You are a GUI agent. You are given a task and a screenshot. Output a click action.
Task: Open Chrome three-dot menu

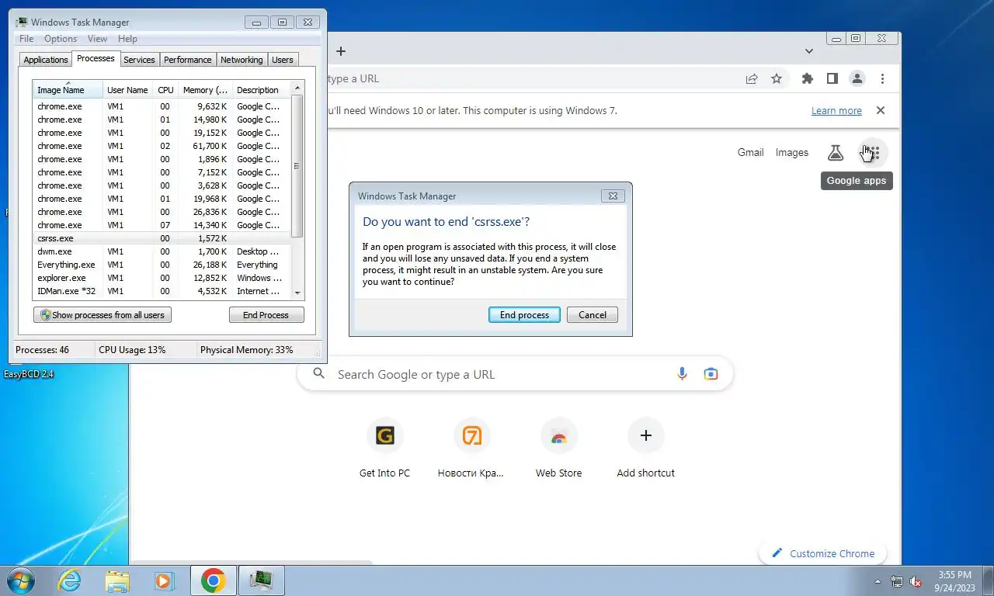(x=882, y=78)
